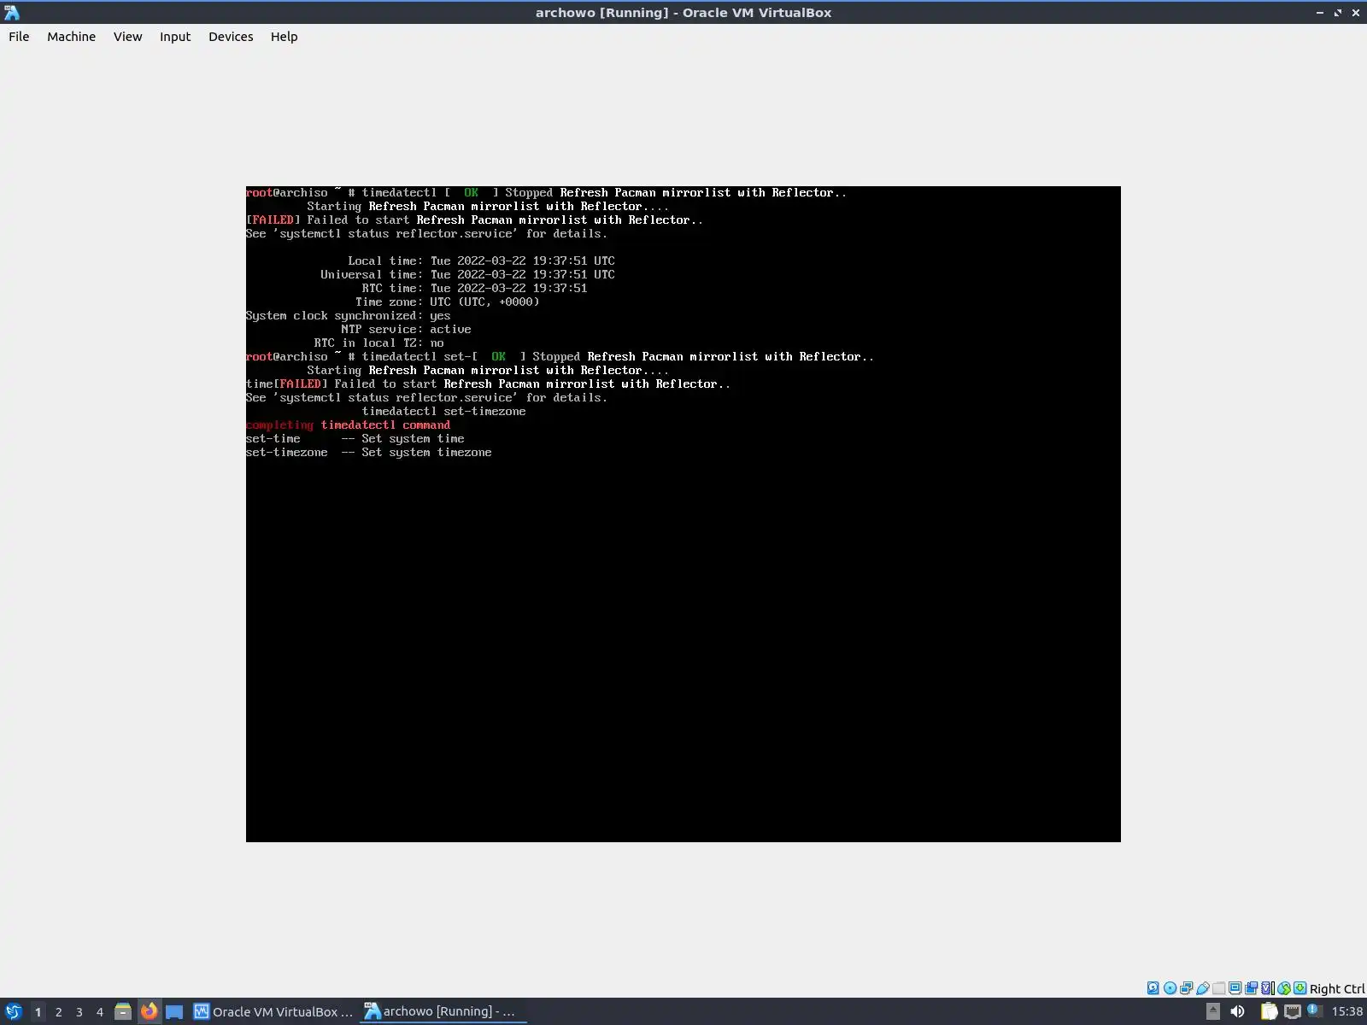This screenshot has height=1025, width=1367.
Task: Open the Input menu
Action: (175, 37)
